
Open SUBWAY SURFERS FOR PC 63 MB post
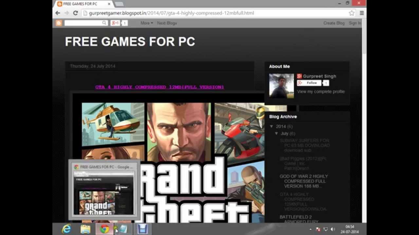click(x=304, y=146)
